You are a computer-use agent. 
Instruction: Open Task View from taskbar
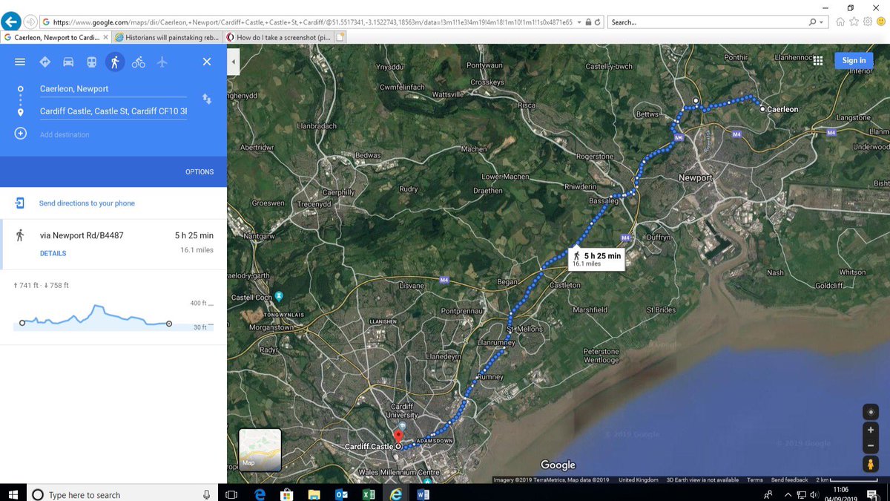click(x=231, y=494)
